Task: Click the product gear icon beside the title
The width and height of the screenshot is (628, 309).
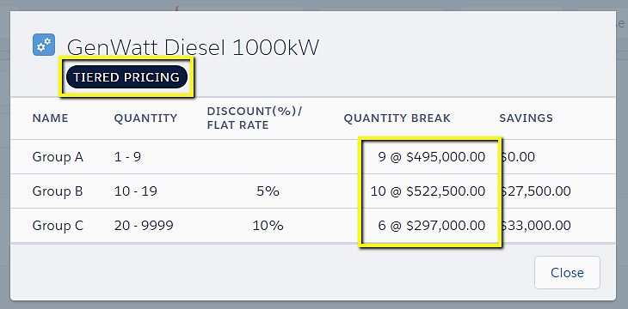Action: pyautogui.click(x=43, y=45)
